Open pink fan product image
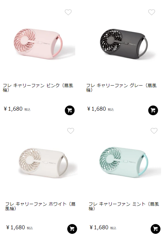 pos(39,44)
